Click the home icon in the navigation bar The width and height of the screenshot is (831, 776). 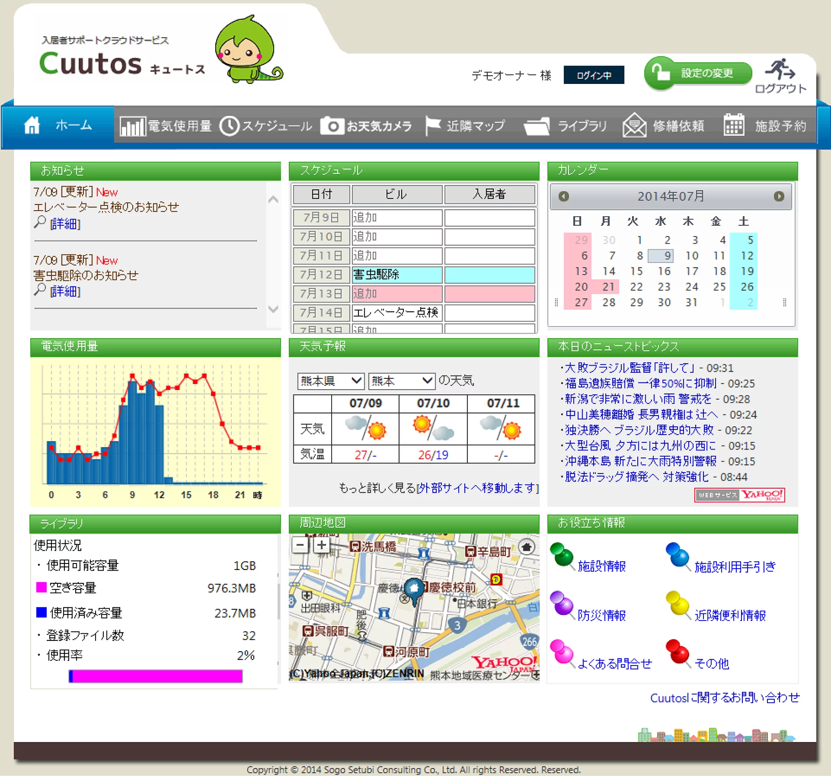(x=32, y=125)
